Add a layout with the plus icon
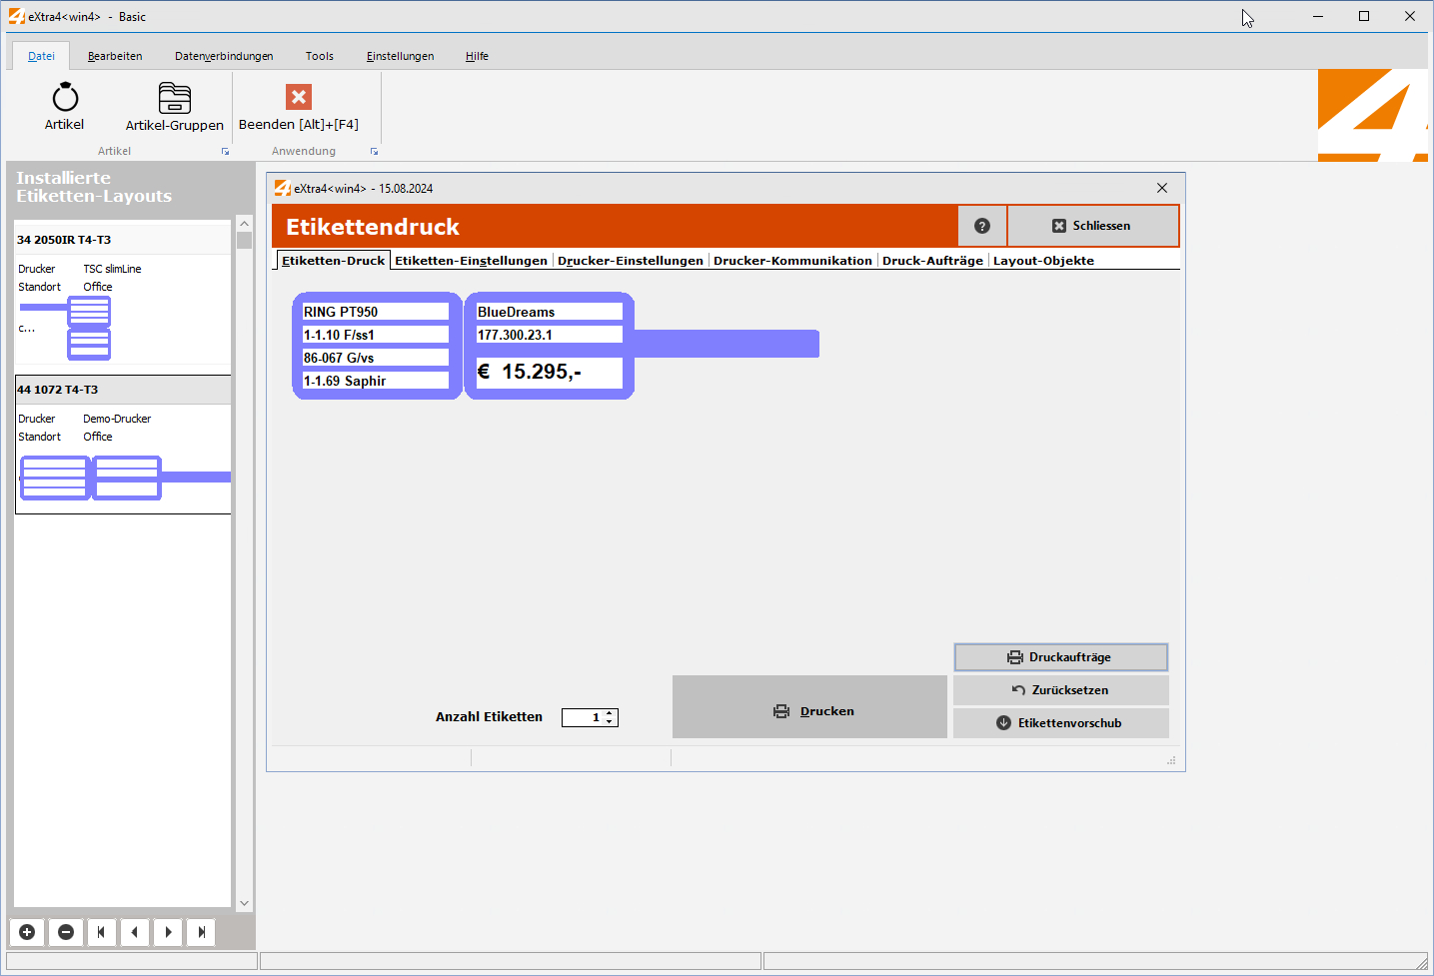 click(27, 932)
